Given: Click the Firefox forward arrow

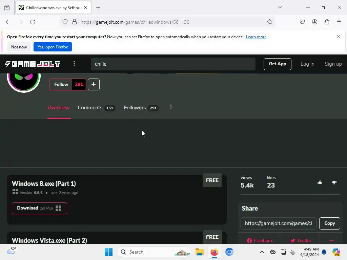Looking at the screenshot, I should pyautogui.click(x=20, y=22).
